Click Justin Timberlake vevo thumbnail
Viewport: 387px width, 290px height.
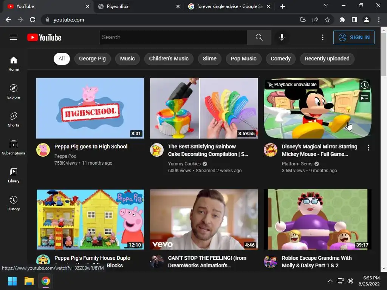click(x=204, y=219)
